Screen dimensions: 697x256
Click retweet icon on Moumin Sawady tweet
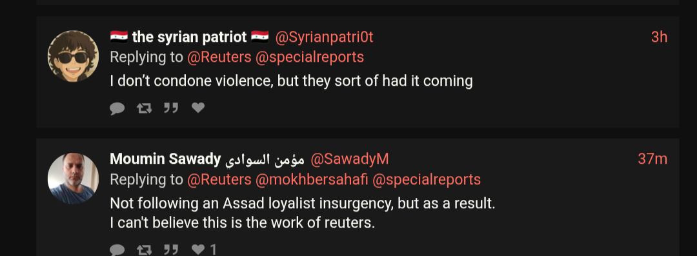click(x=144, y=250)
